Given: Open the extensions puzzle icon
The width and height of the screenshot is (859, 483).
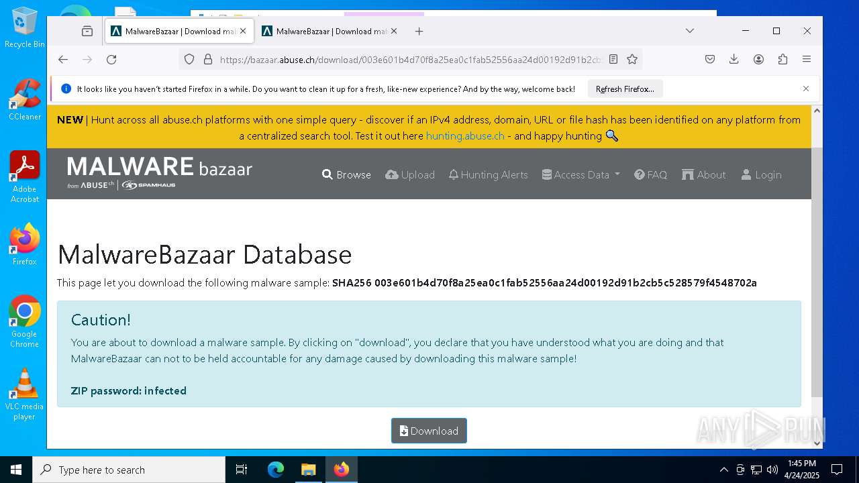Looking at the screenshot, I should point(782,59).
